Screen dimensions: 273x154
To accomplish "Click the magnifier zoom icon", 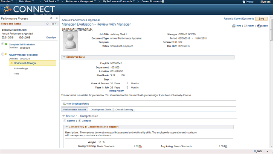I will (255, 151).
